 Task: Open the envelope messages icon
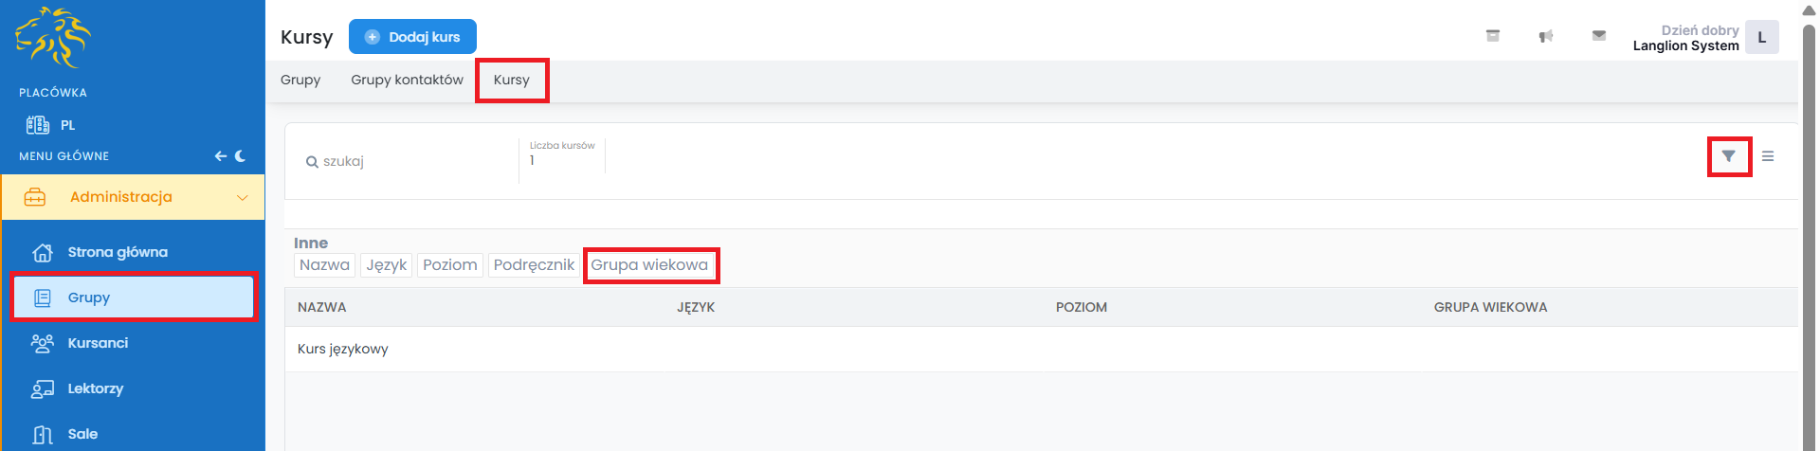tap(1599, 36)
